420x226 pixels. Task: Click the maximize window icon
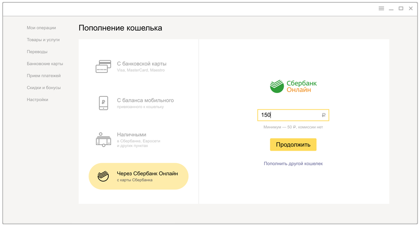(401, 8)
